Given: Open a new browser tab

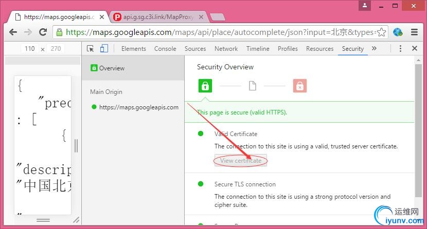Looking at the screenshot, I should point(218,17).
